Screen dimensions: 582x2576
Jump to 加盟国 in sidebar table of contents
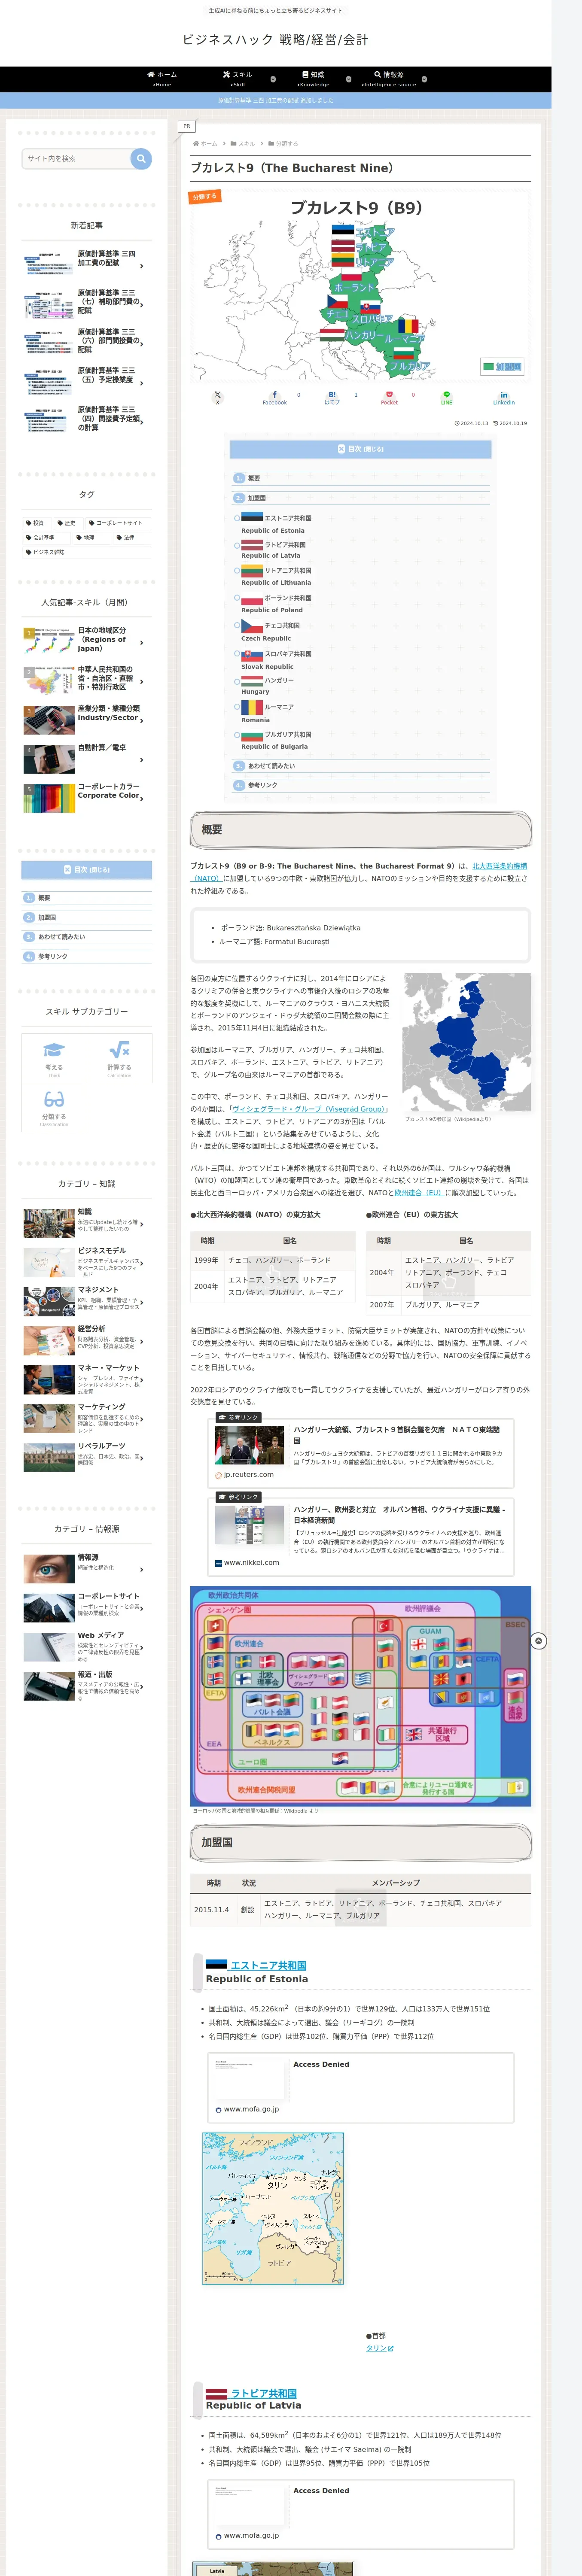coord(47,917)
